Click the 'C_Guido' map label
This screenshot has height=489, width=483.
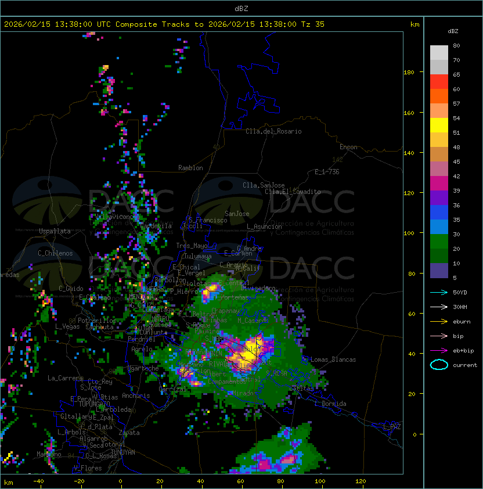click(x=71, y=289)
